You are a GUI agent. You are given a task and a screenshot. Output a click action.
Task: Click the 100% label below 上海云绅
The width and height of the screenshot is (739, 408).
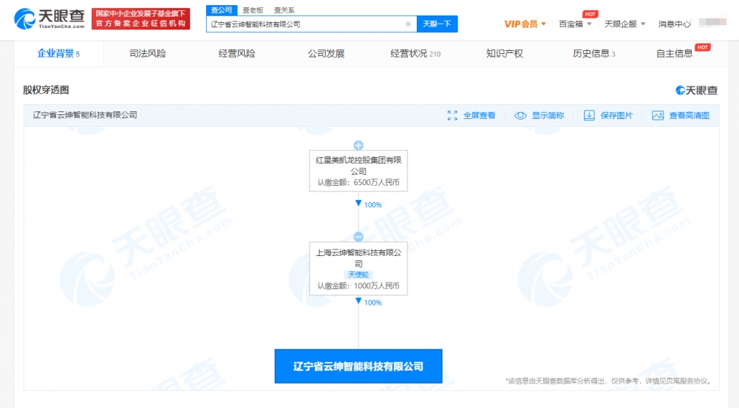tap(372, 303)
